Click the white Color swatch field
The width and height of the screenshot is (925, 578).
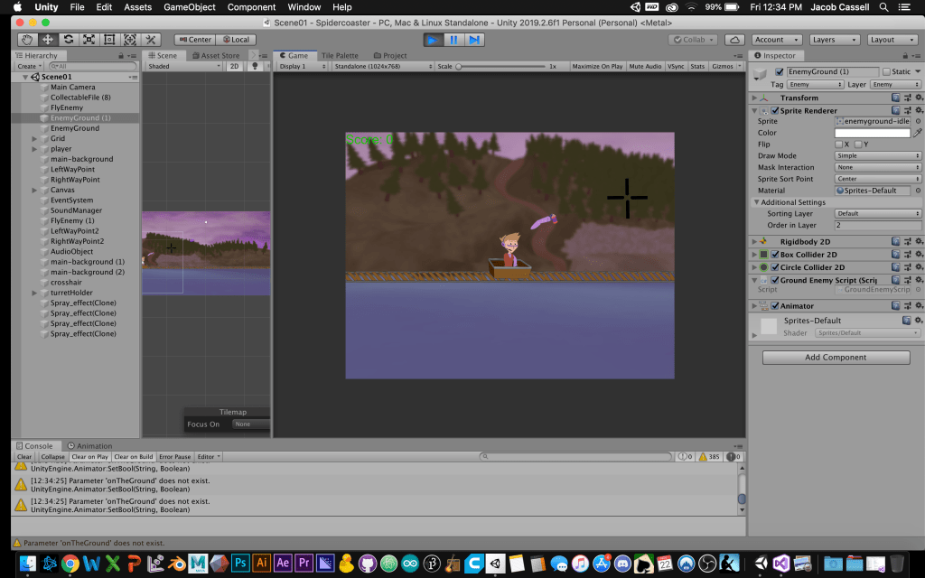tap(872, 133)
